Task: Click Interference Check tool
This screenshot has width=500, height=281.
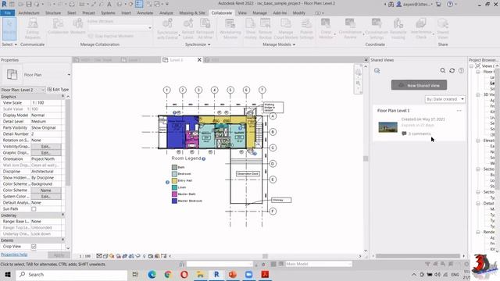Action: point(421,29)
